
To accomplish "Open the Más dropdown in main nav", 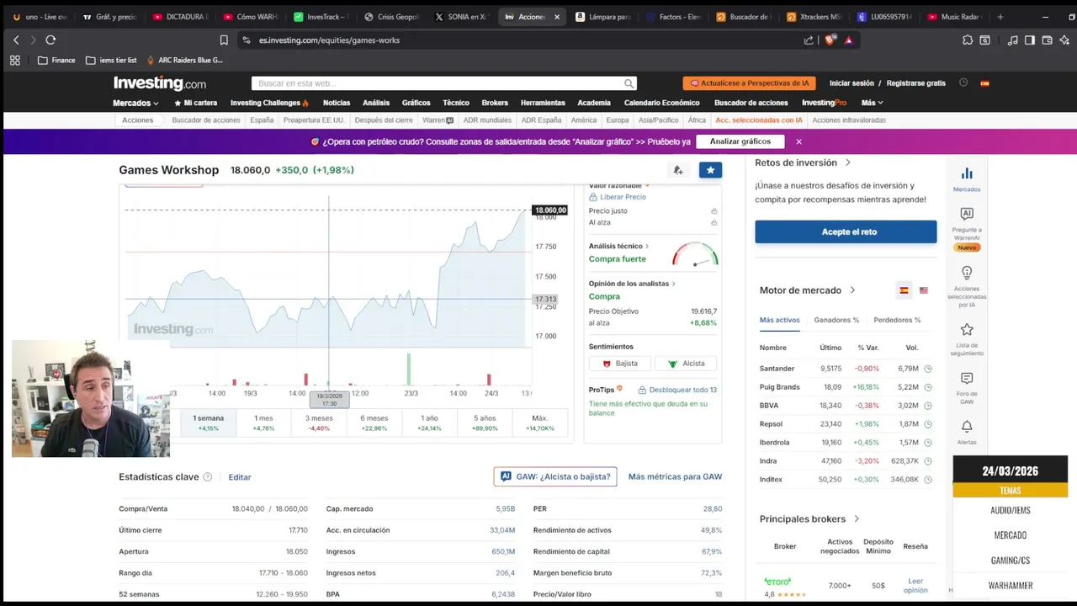I will point(872,103).
